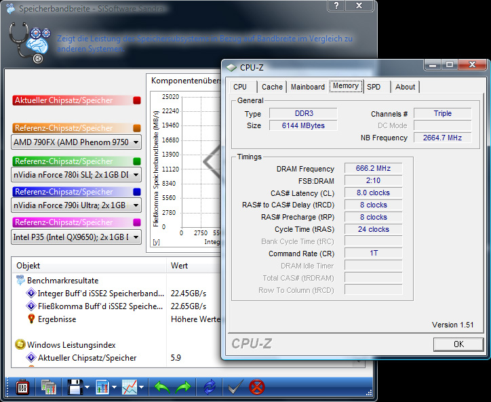Click the Sandra system report toolbar icon
Viewport: 491px width, 402px height.
[49, 388]
